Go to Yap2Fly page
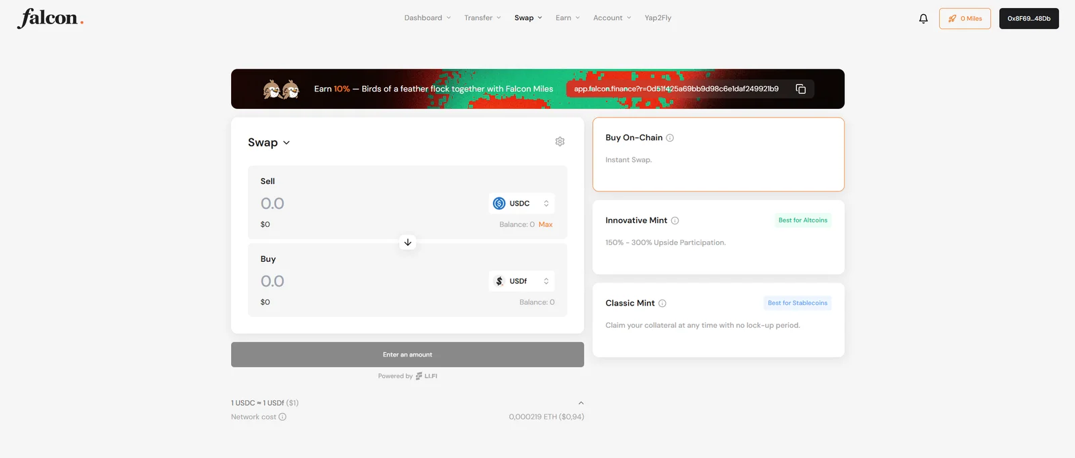Viewport: 1075px width, 458px height. click(x=658, y=18)
